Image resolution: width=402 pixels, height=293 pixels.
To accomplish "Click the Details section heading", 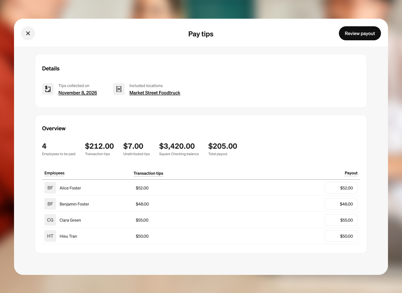I will [51, 69].
